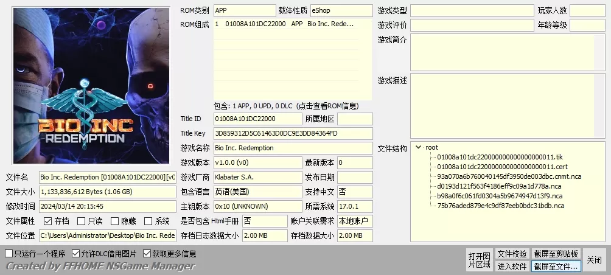The width and height of the screenshot is (611, 275).
Task: Tick the 系统 (system) attribute checkbox
Action: click(148, 221)
